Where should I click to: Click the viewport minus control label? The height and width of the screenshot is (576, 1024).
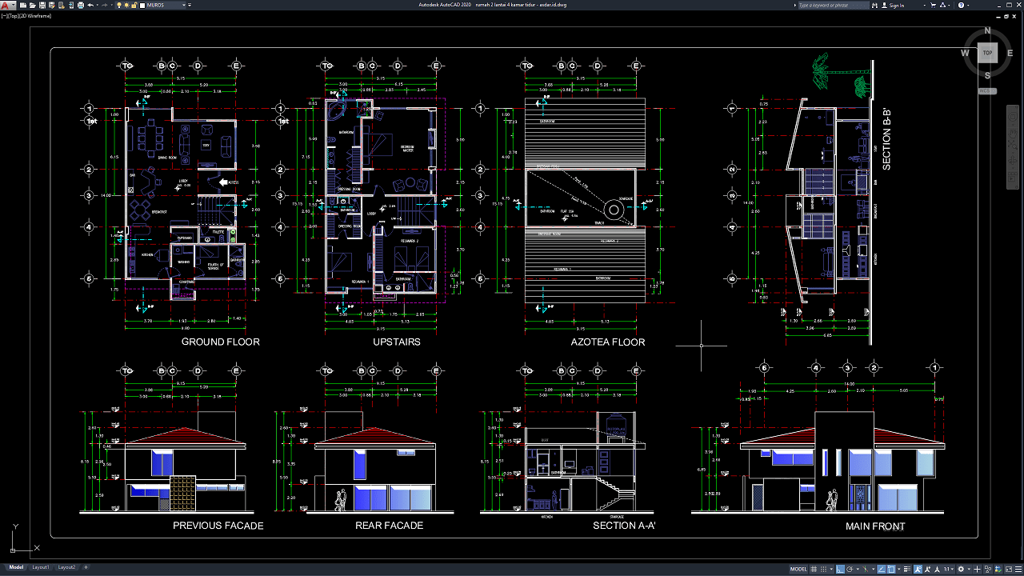click(5, 16)
